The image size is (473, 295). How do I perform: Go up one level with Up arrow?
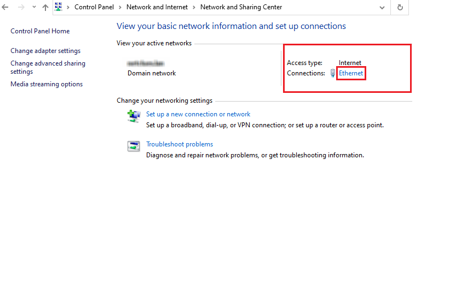(45, 7)
